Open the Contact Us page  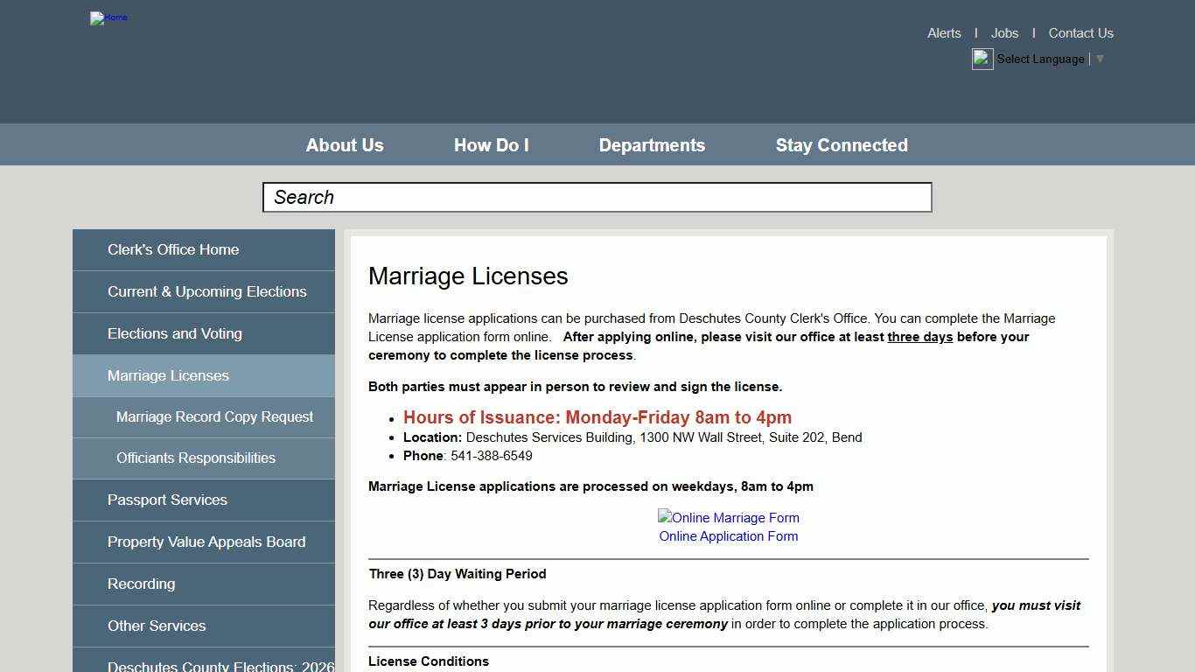point(1080,32)
